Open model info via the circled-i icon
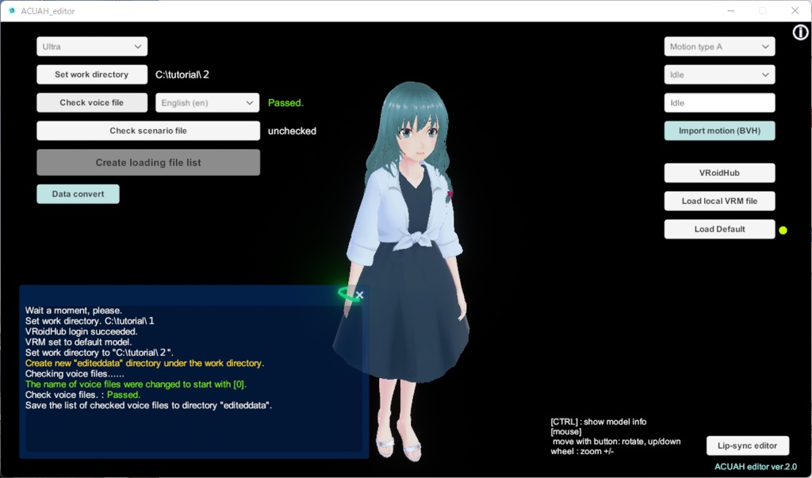This screenshot has height=478, width=812. (799, 33)
